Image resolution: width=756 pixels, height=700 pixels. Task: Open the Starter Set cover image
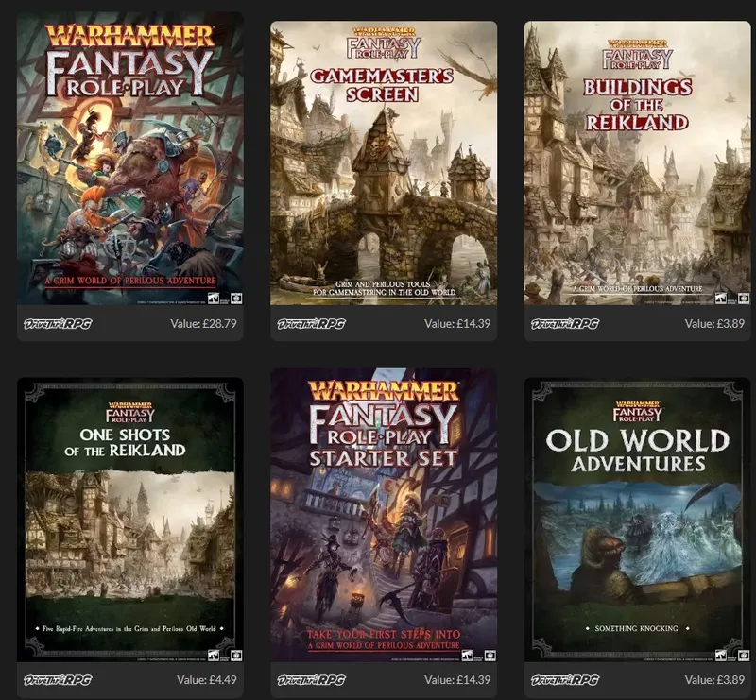coord(384,516)
